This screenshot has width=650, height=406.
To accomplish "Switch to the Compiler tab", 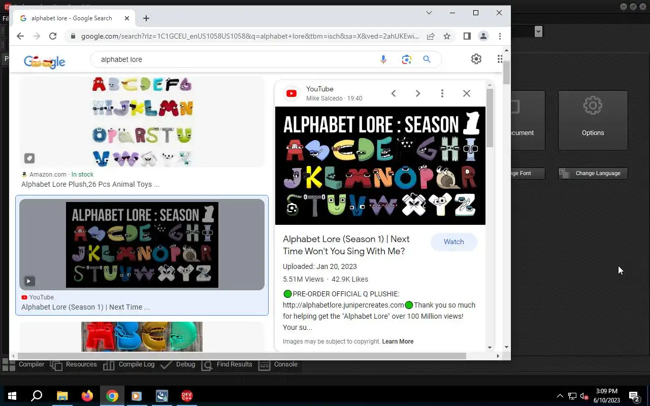I will (23, 364).
